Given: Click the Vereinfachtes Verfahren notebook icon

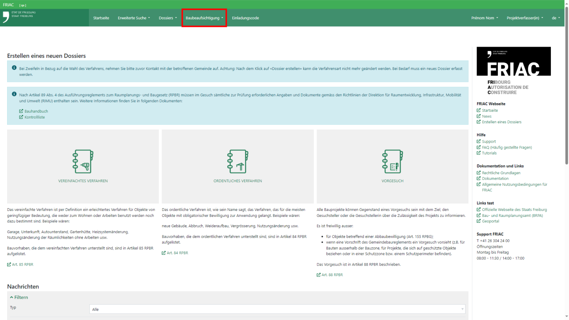Looking at the screenshot, I should [x=83, y=161].
